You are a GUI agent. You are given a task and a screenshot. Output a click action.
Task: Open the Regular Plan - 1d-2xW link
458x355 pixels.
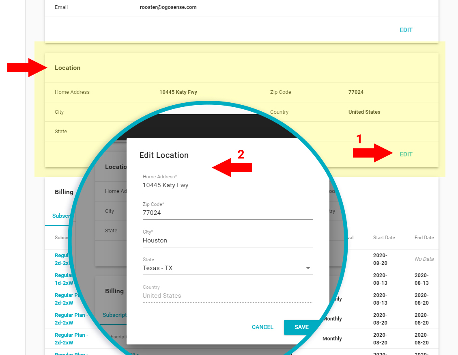tap(63, 279)
